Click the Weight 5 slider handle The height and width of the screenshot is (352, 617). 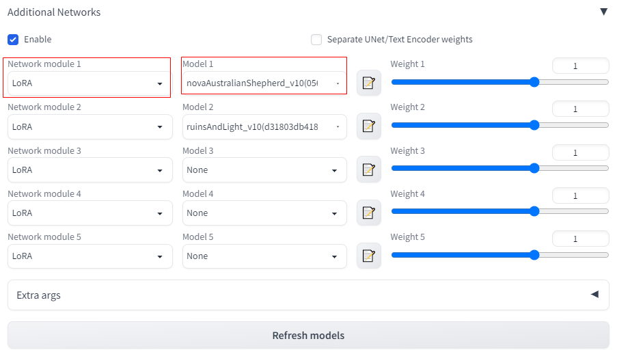[x=534, y=255]
